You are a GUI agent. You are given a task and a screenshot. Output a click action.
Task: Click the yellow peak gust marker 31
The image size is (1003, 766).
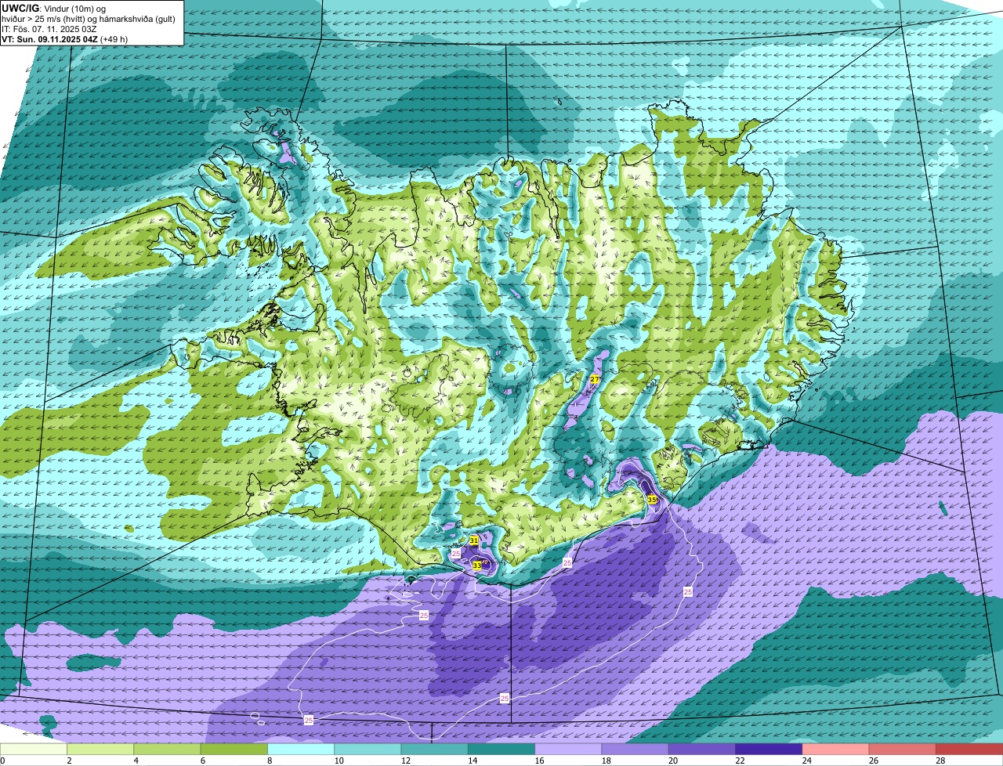pyautogui.click(x=474, y=540)
